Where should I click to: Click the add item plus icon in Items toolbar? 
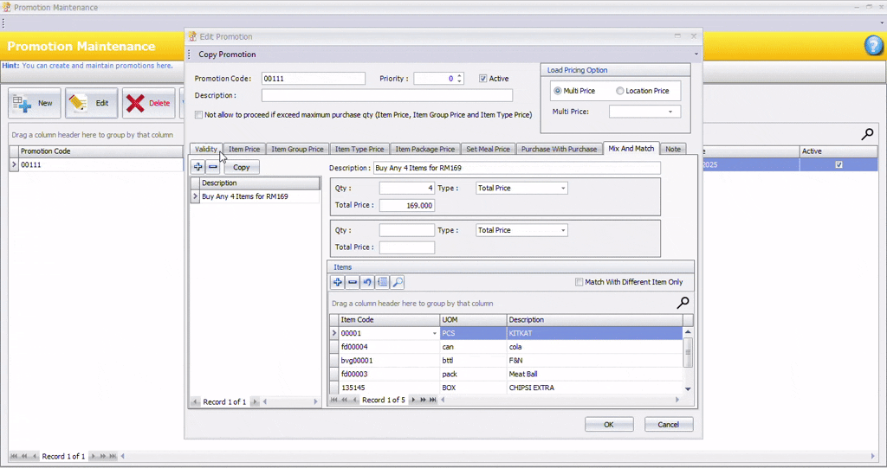tap(338, 283)
